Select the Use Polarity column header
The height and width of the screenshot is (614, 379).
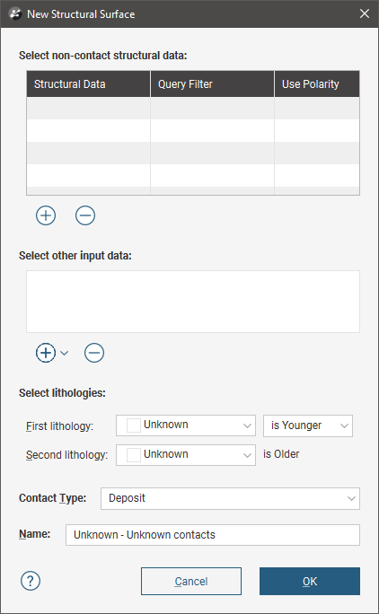coord(317,83)
